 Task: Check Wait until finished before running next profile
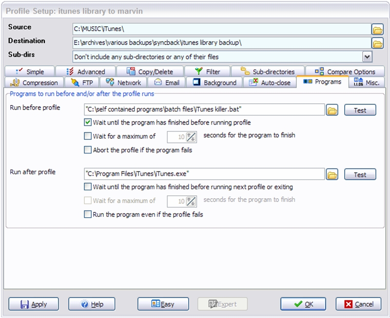pyautogui.click(x=88, y=187)
